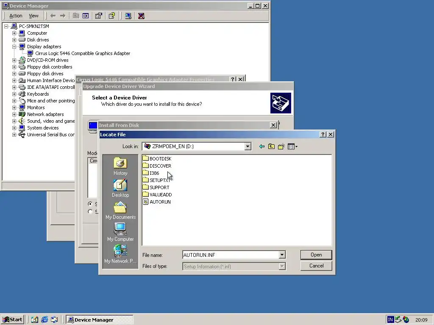Viewport: 434px width, 325px height.
Task: Click Up One Level in Locate File
Action: pyautogui.click(x=271, y=146)
